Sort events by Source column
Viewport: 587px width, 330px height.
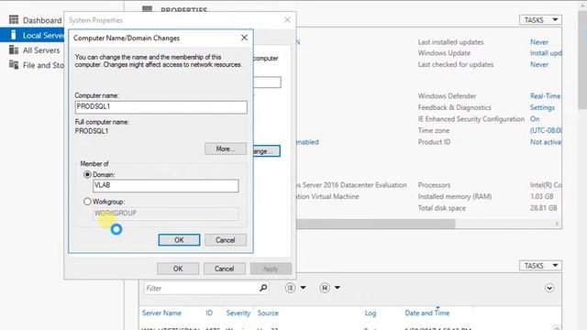268,313
